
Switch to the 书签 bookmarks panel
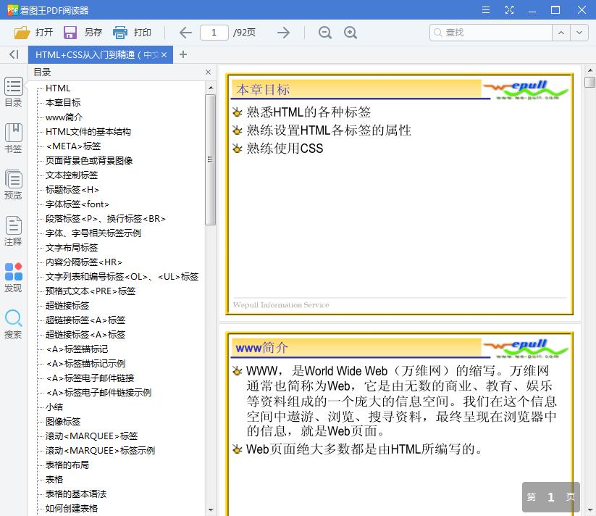[13, 137]
